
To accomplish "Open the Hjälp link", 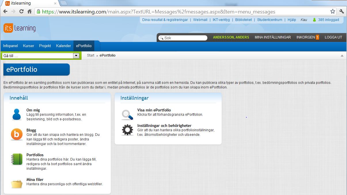I will [x=292, y=20].
